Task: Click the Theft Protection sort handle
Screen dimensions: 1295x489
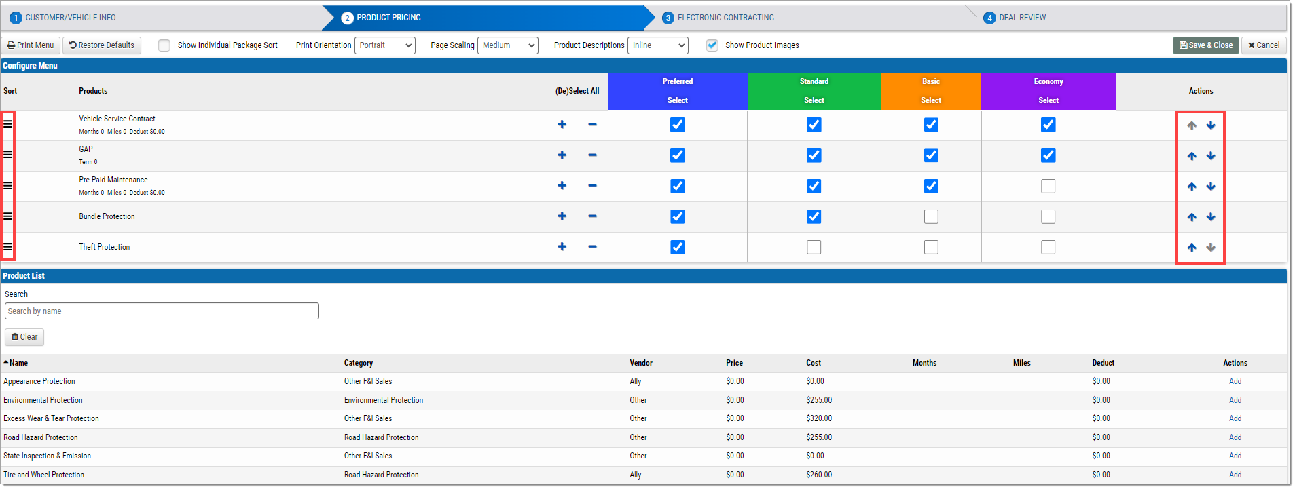Action: 8,247
